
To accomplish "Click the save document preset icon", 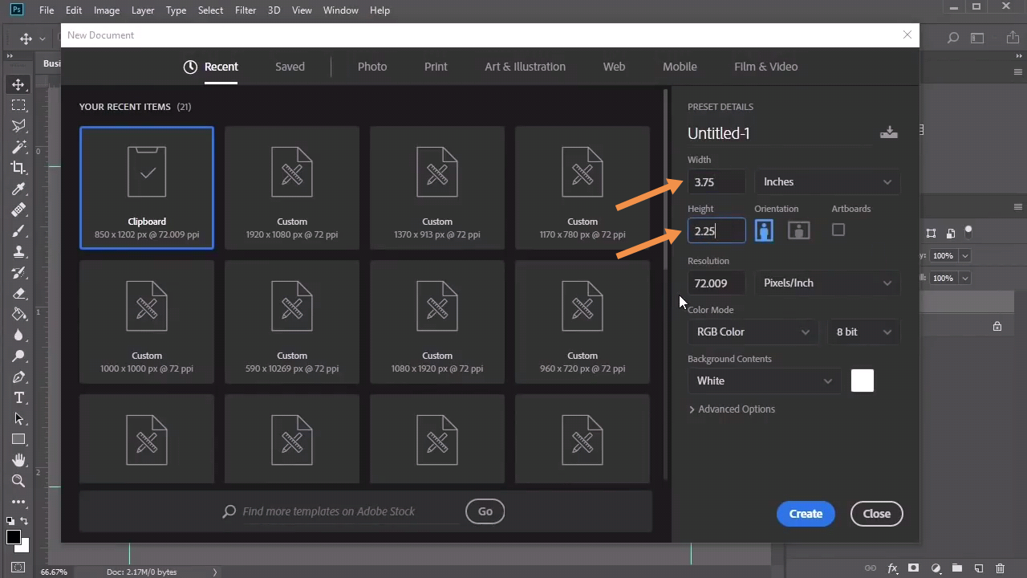I will pyautogui.click(x=888, y=132).
